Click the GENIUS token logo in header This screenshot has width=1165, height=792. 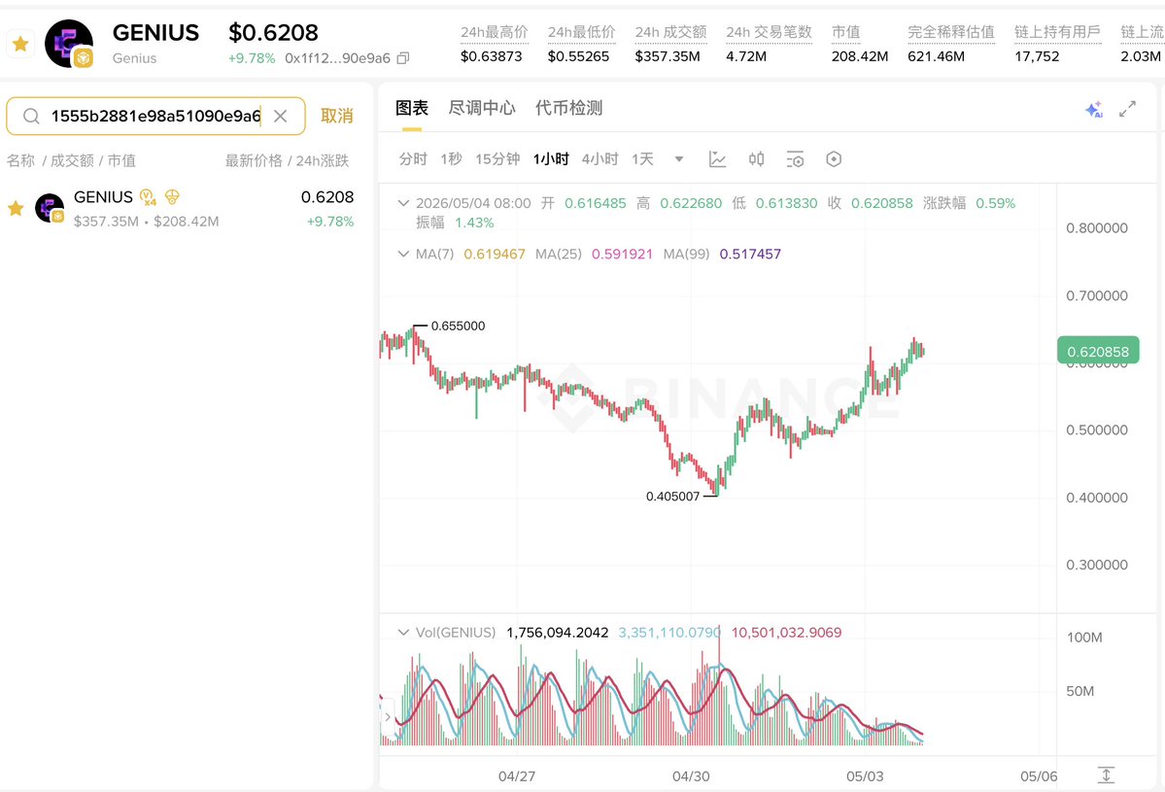[x=69, y=44]
